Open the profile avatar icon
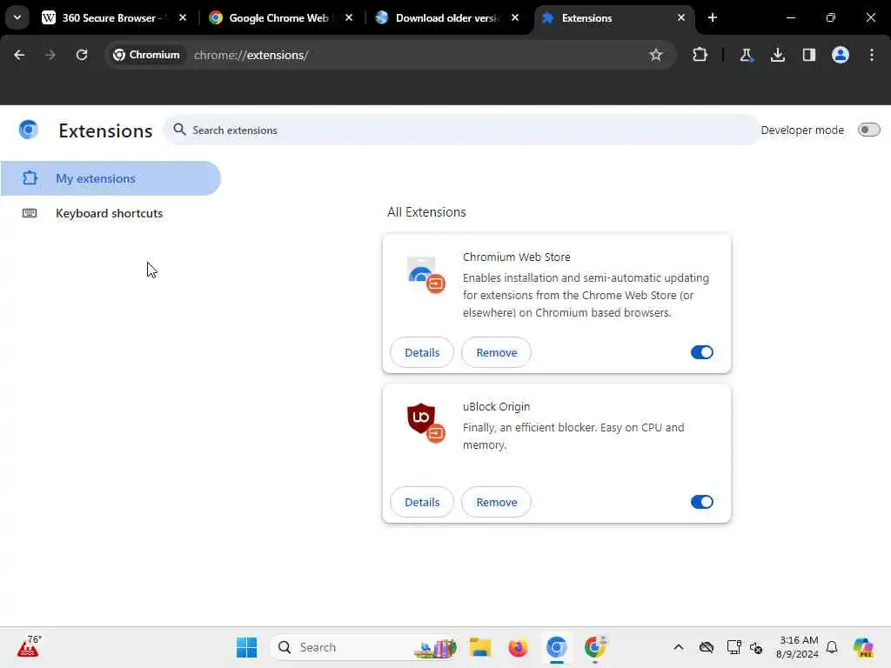The width and height of the screenshot is (891, 668). point(841,55)
